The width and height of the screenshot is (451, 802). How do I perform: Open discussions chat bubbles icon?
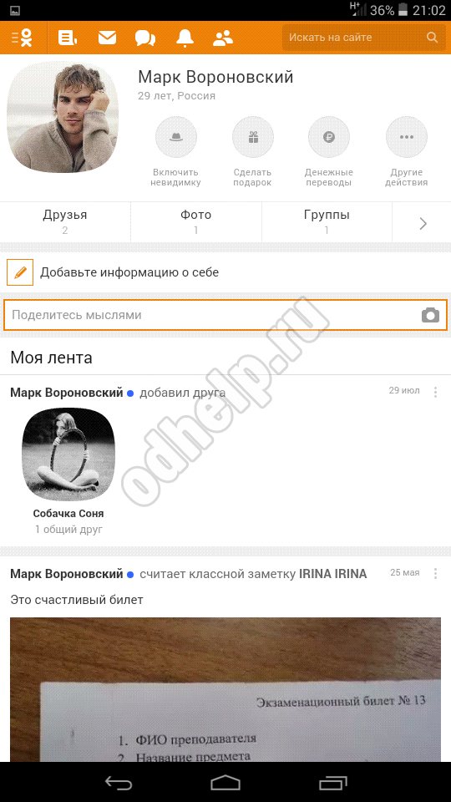145,38
